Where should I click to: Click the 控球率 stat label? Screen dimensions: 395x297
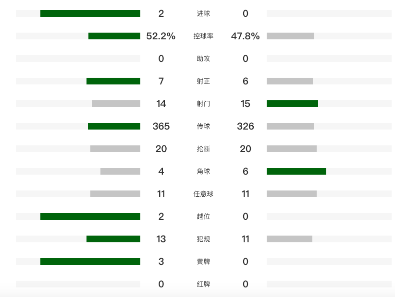(x=203, y=36)
